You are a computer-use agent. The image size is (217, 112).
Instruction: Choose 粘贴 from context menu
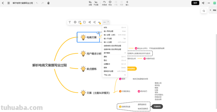[115, 27]
